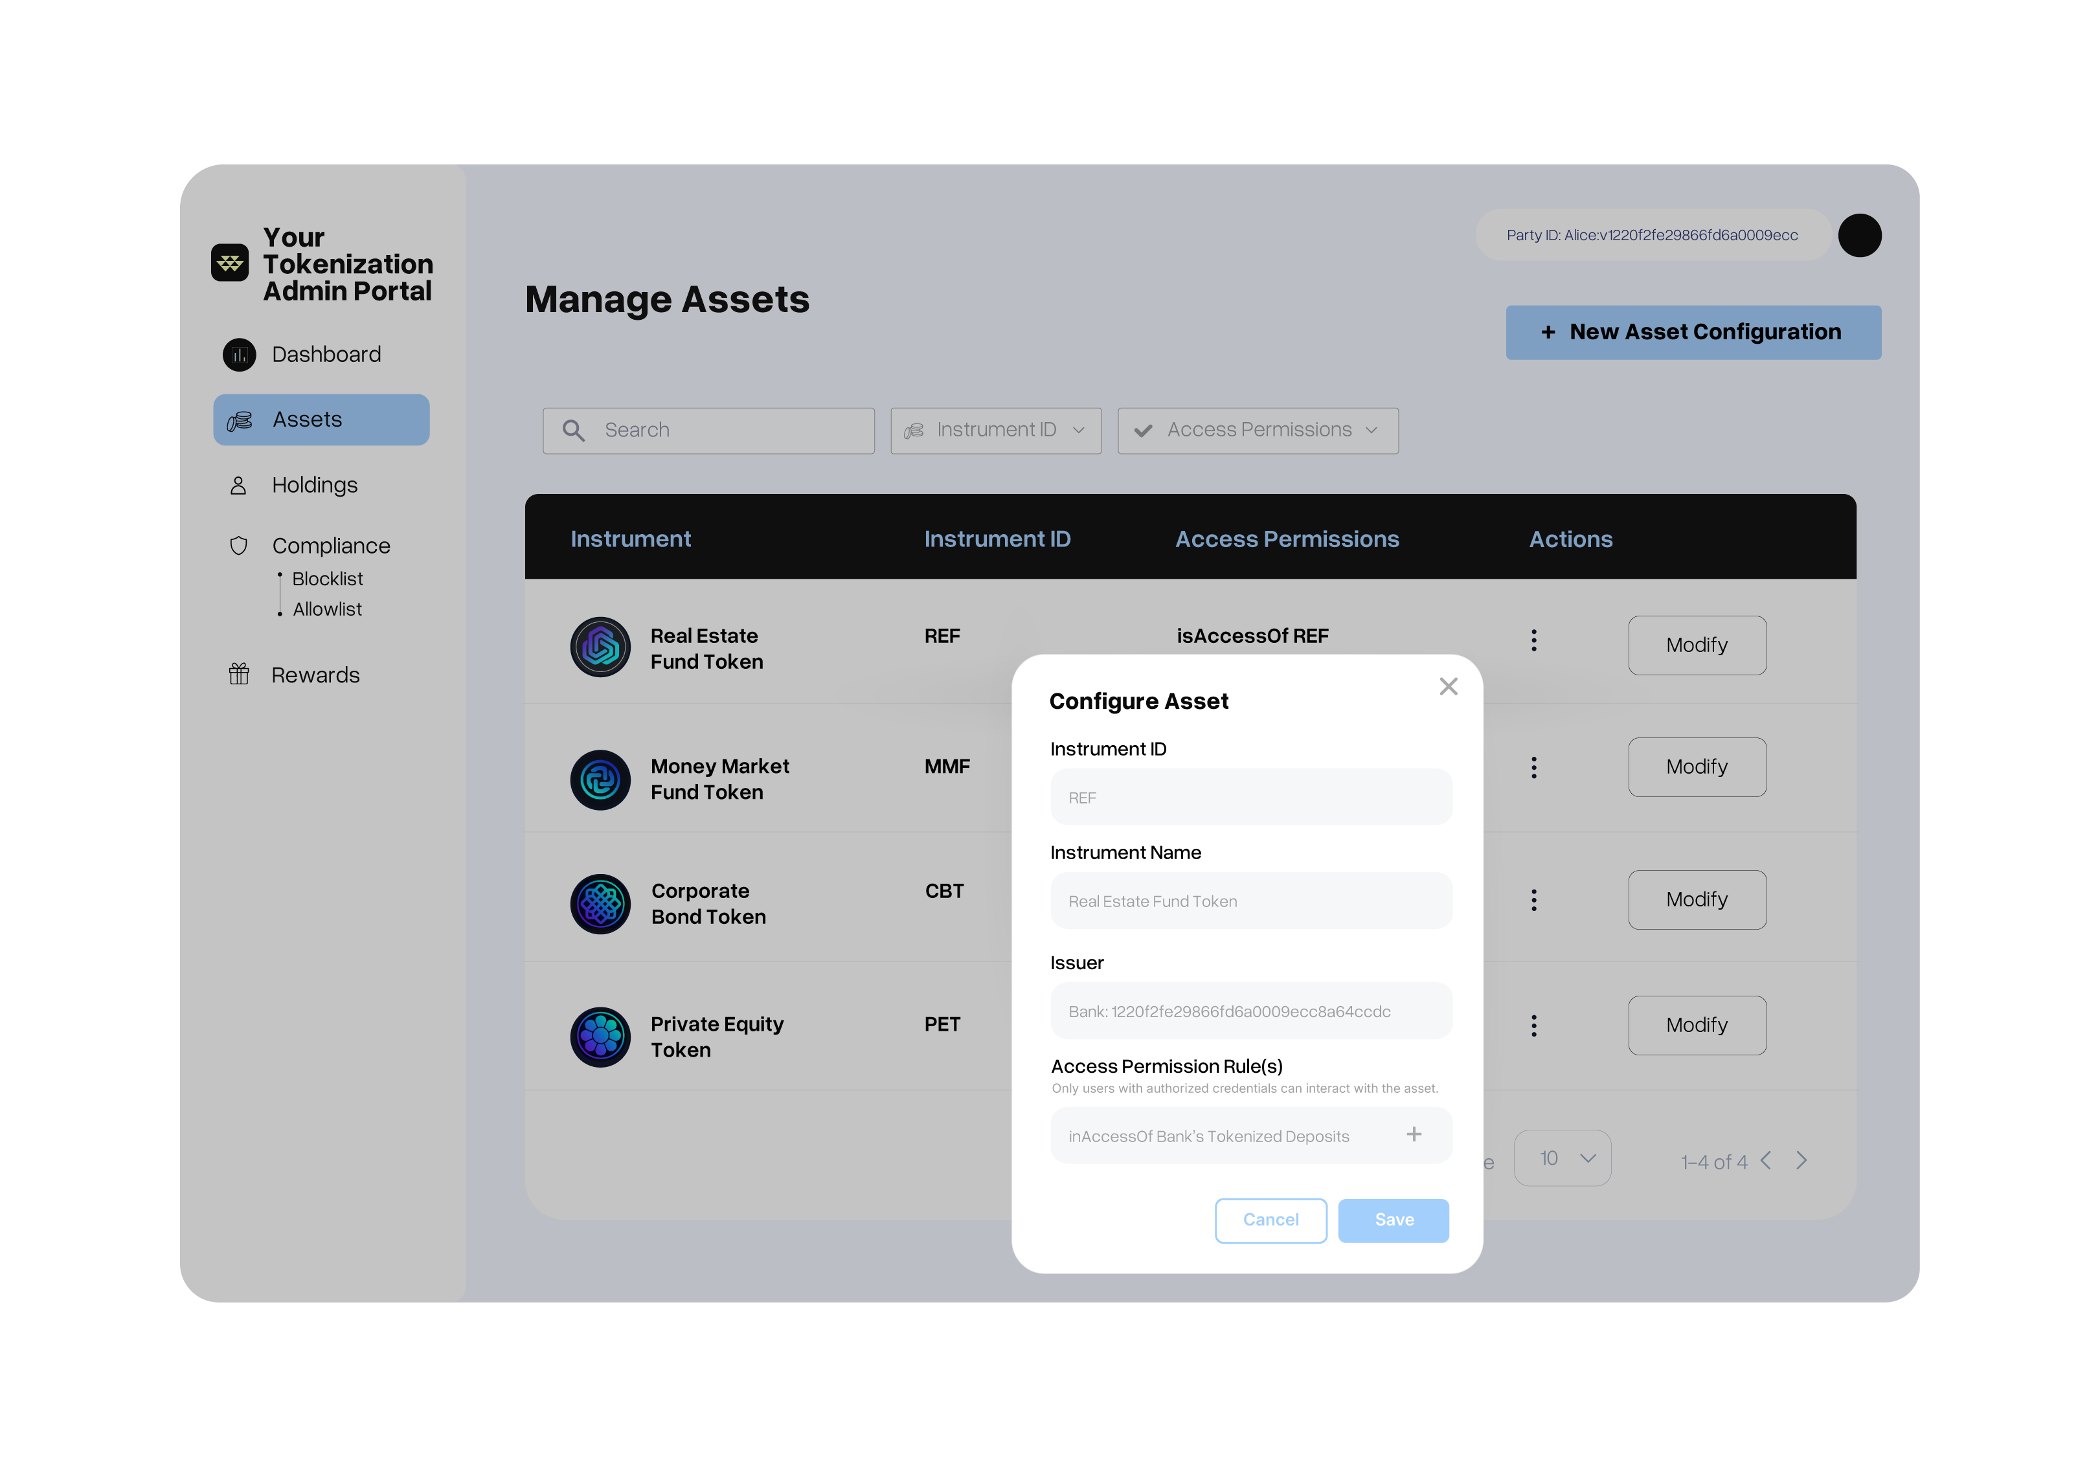Add access permission rule with plus icon

click(1413, 1134)
